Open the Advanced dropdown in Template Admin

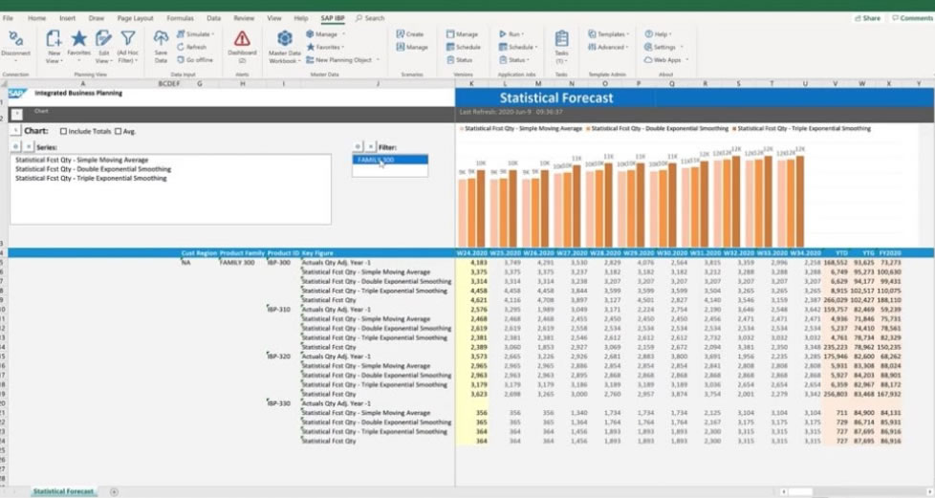[607, 47]
